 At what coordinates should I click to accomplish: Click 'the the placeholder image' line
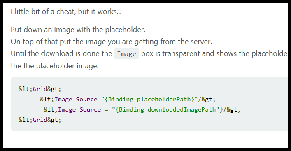tap(55, 66)
